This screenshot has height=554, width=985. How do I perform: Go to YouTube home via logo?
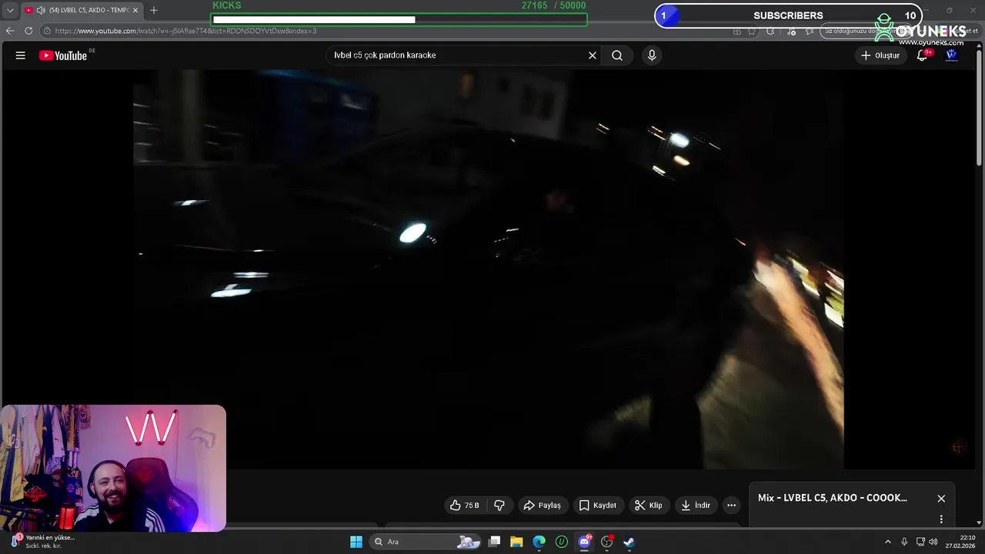coord(63,55)
